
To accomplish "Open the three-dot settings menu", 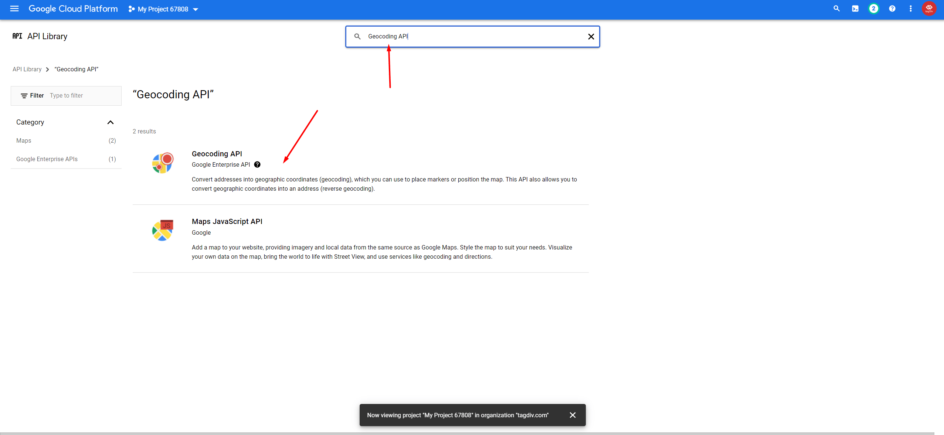I will click(910, 9).
